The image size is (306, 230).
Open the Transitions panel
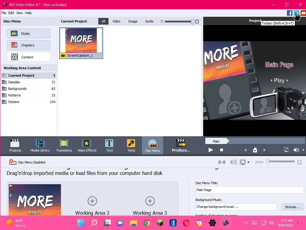pyautogui.click(x=64, y=146)
